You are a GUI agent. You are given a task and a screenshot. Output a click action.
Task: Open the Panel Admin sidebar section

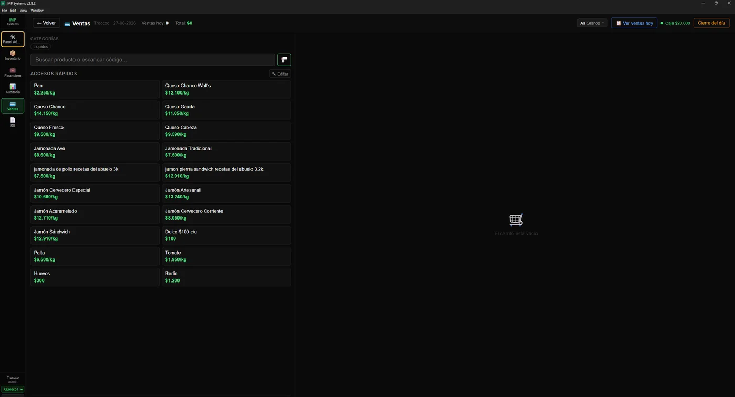13,39
